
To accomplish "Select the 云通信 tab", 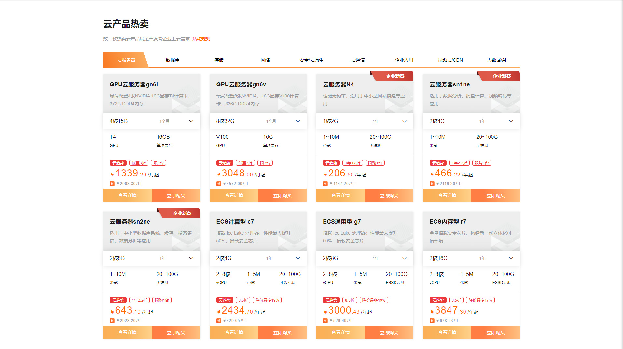I will pyautogui.click(x=358, y=60).
